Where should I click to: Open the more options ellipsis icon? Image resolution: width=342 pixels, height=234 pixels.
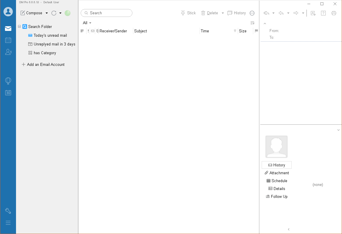coord(252,13)
